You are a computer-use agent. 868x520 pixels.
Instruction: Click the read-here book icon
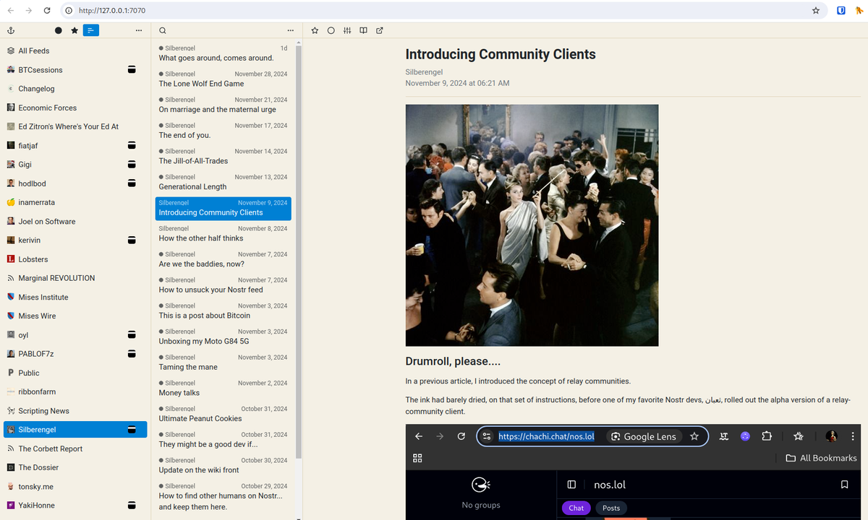pos(364,30)
